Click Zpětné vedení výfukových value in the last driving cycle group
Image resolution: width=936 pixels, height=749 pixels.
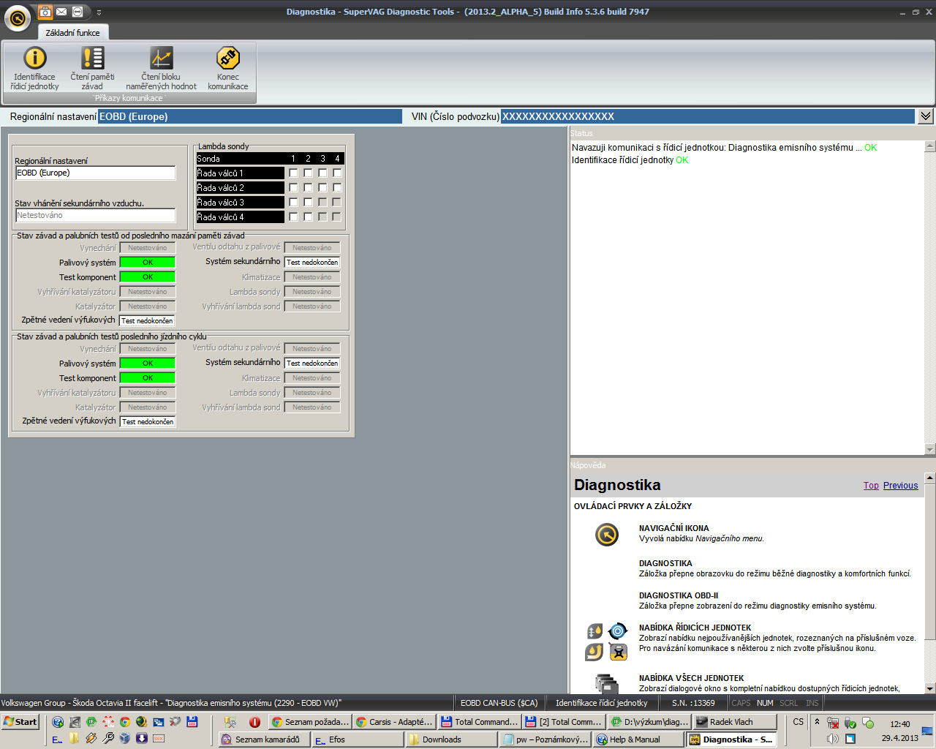coord(148,422)
